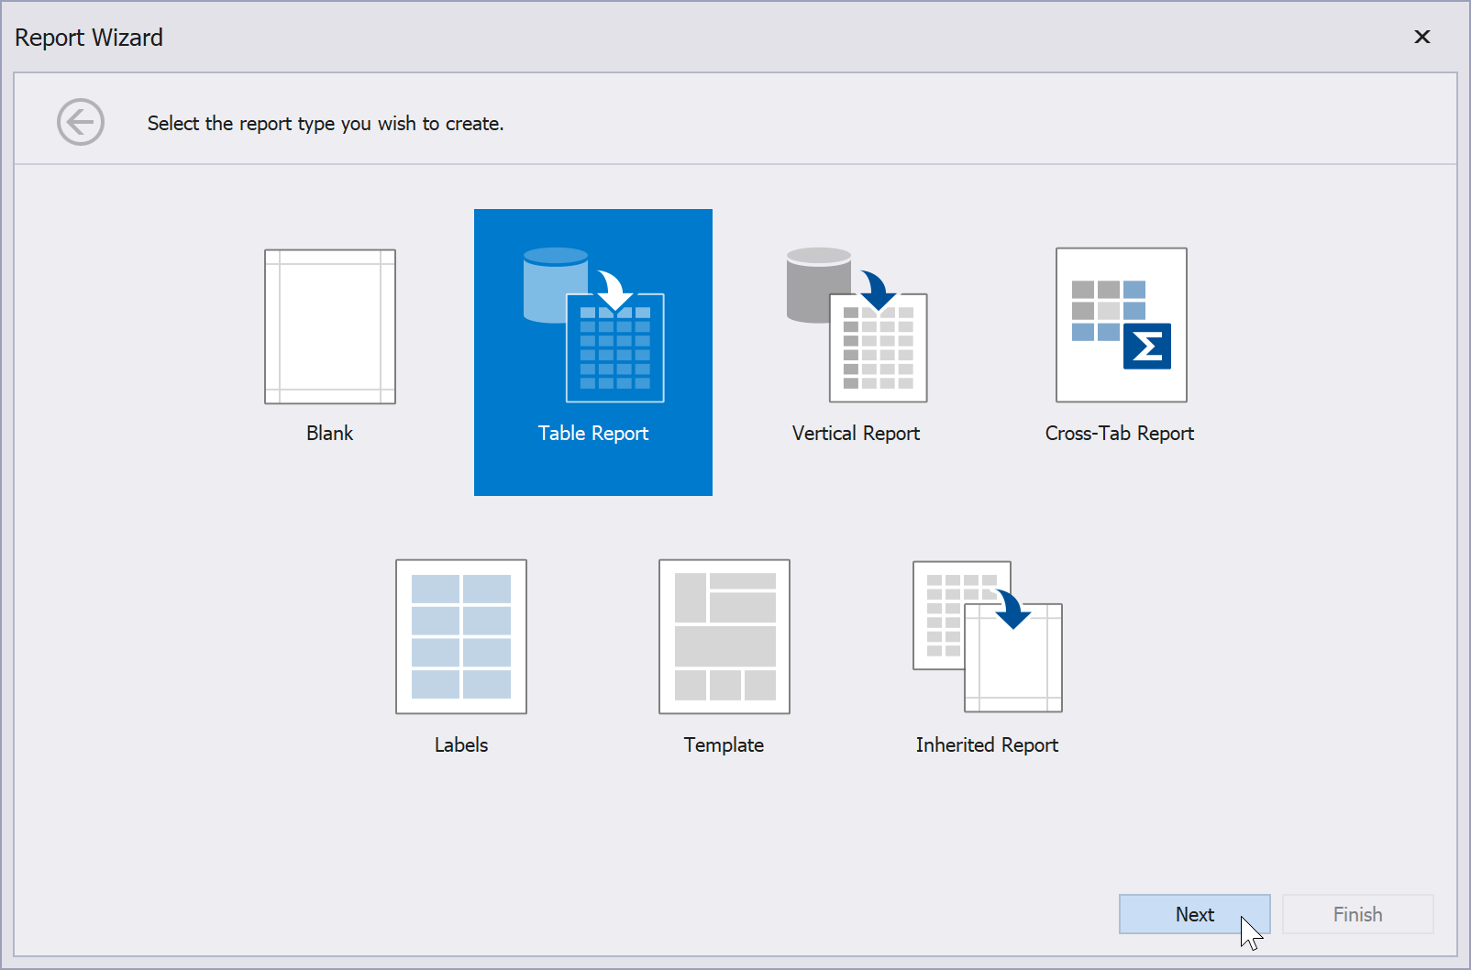Viewport: 1471px width, 970px height.
Task: Go back with the circular arrow
Action: tap(81, 122)
